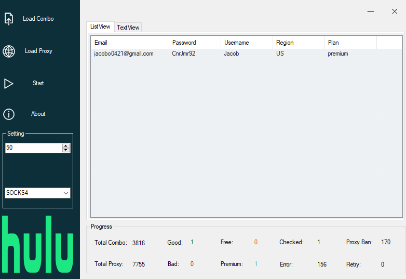Open the About text label
Screen dimensions: 406x279
(x=38, y=114)
